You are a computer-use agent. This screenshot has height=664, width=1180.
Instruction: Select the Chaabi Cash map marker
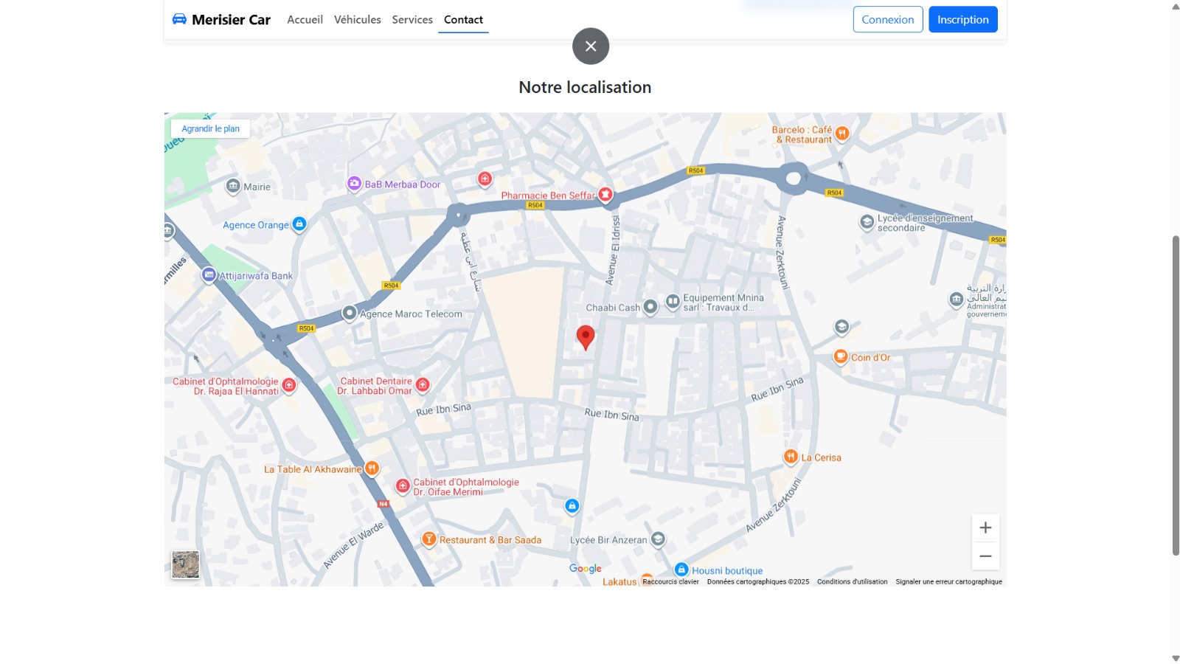pos(650,306)
